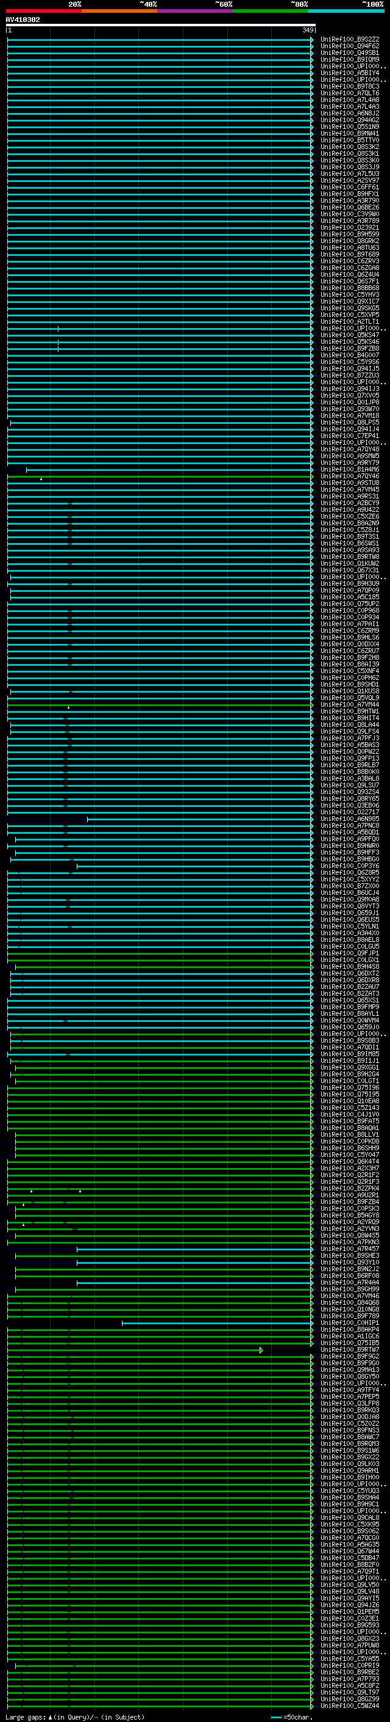Select hit UniRef100_Q8S3K2
The height and width of the screenshot is (1722, 390).
coord(349,147)
